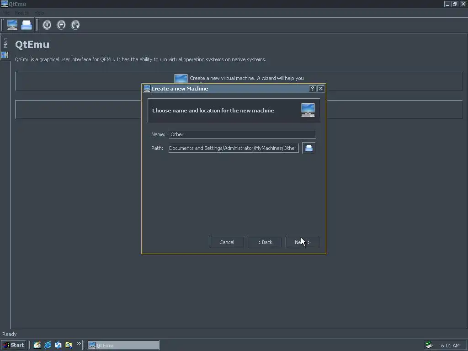Click the dialog title bar icon

click(147, 89)
